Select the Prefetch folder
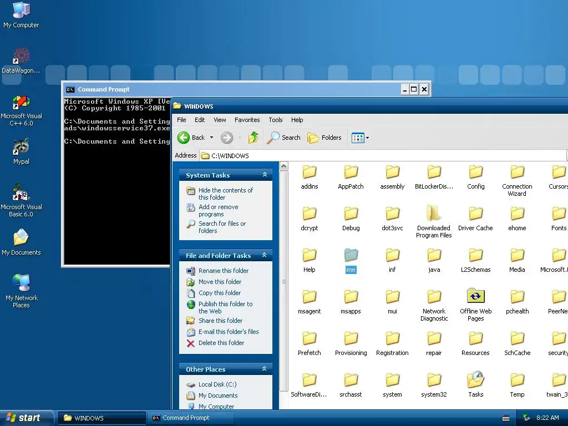The height and width of the screenshot is (426, 568). click(310, 344)
